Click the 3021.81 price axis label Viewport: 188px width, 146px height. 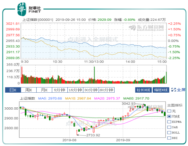click(x=13, y=24)
